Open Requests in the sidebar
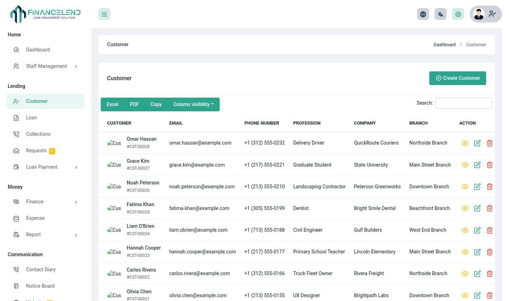Image resolution: width=509 pixels, height=301 pixels. (45, 150)
